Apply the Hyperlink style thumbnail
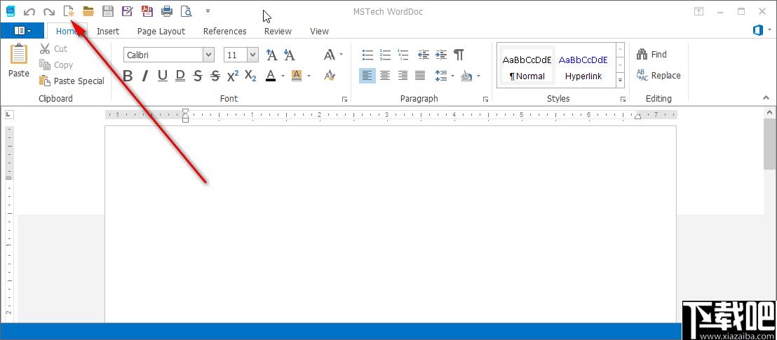777x340 pixels. (583, 67)
